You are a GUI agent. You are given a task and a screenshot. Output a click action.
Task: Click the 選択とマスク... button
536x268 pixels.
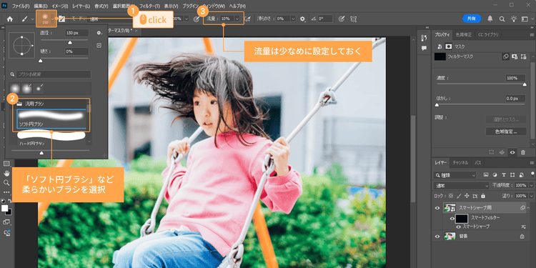pos(506,119)
